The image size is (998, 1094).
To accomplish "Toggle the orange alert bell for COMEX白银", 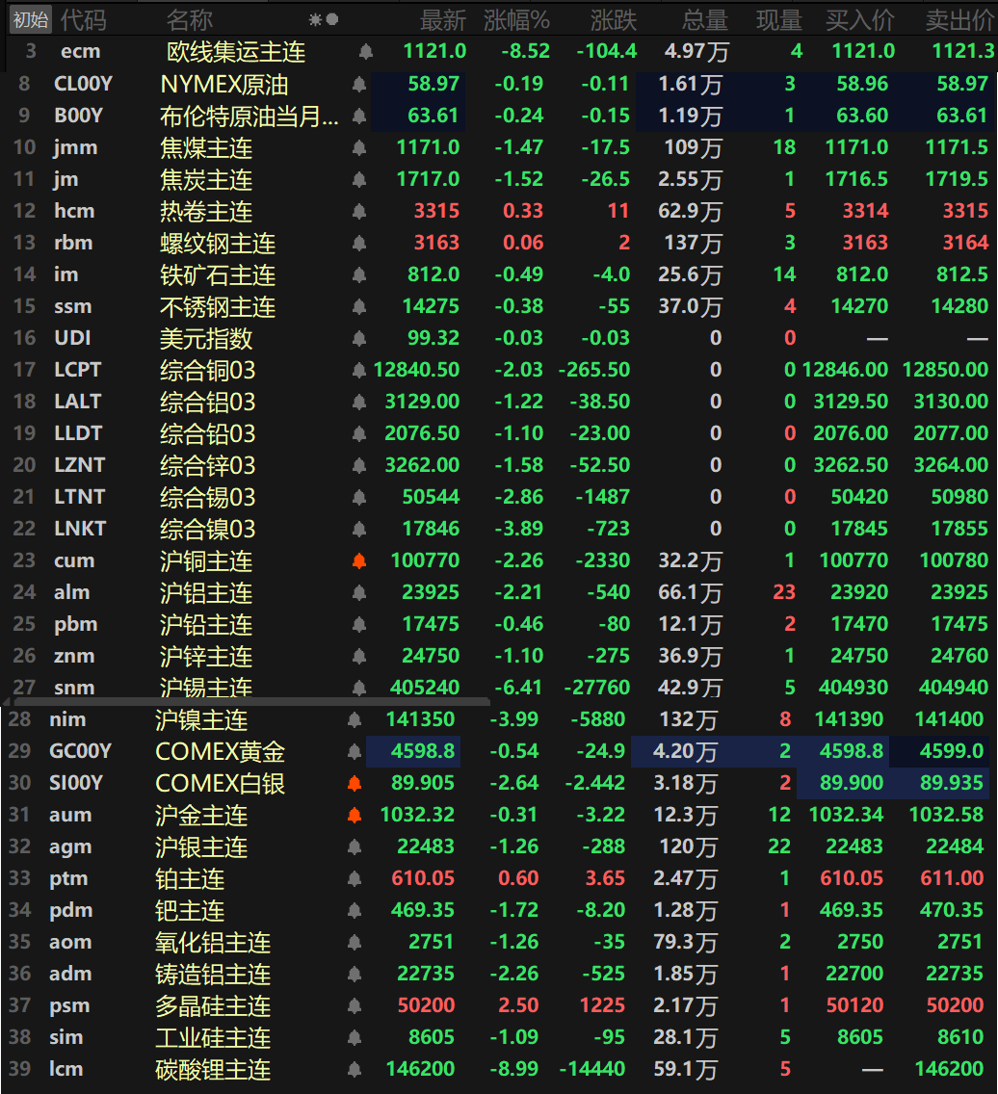I will point(354,784).
